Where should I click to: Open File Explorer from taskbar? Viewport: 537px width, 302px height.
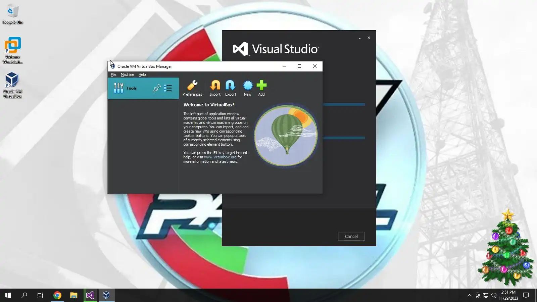(x=74, y=295)
